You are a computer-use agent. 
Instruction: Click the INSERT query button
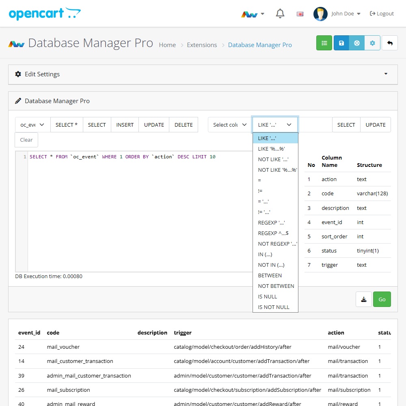(x=125, y=125)
